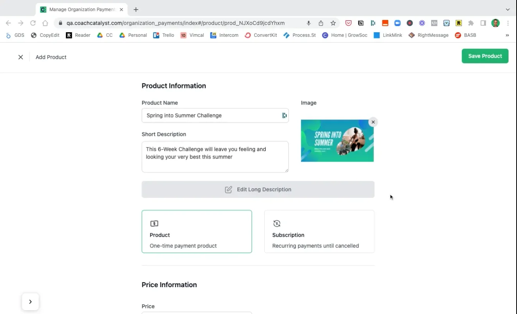Open the Chrome profile avatar
Viewport: 517px width, 314px height.
click(x=496, y=23)
